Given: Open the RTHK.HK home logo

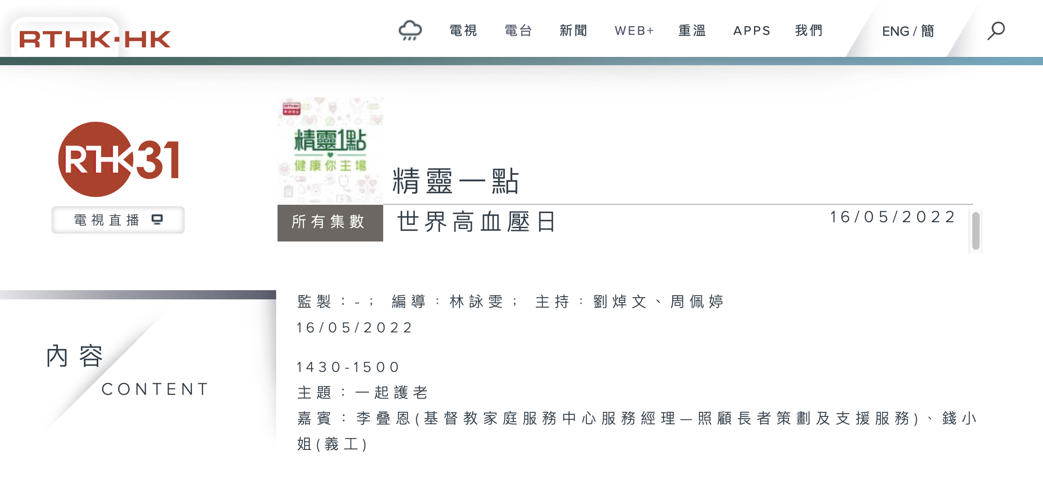Looking at the screenshot, I should point(94,39).
